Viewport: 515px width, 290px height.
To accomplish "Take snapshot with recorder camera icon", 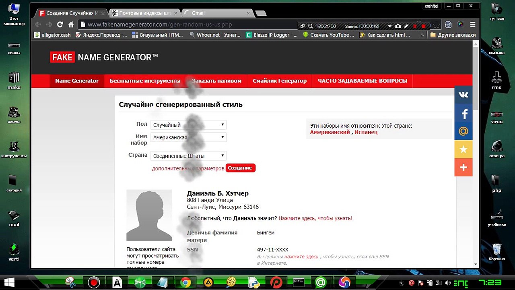I will (398, 26).
